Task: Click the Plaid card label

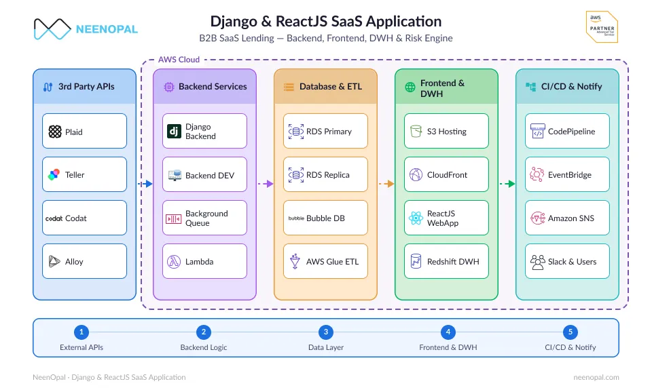Action: pos(73,132)
